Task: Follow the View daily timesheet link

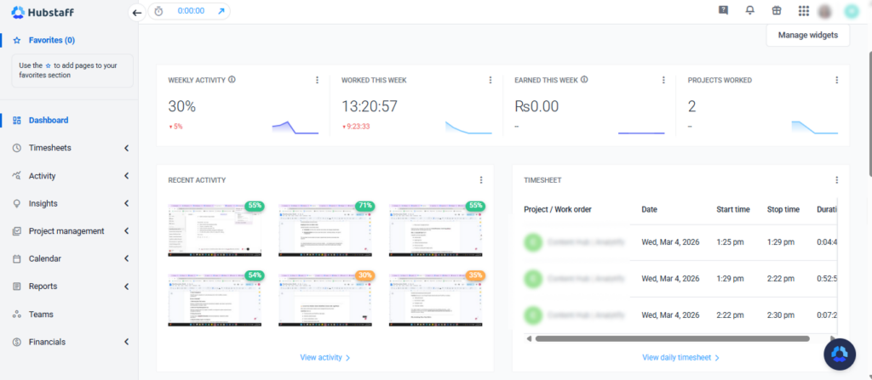Action: [x=680, y=358]
